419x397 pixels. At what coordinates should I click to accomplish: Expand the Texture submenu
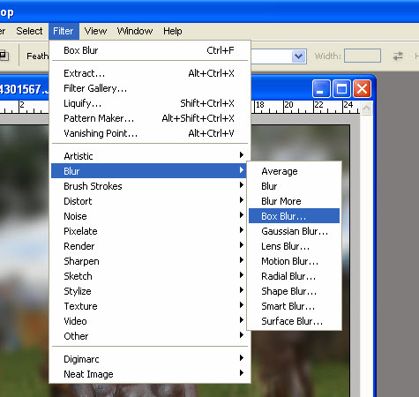[150, 306]
